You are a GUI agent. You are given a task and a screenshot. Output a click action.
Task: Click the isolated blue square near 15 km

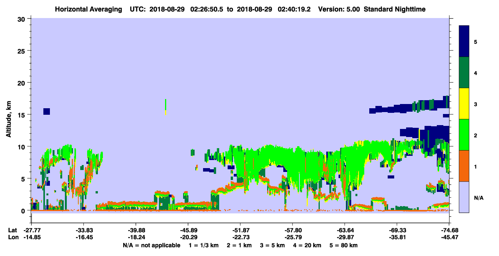coord(46,111)
